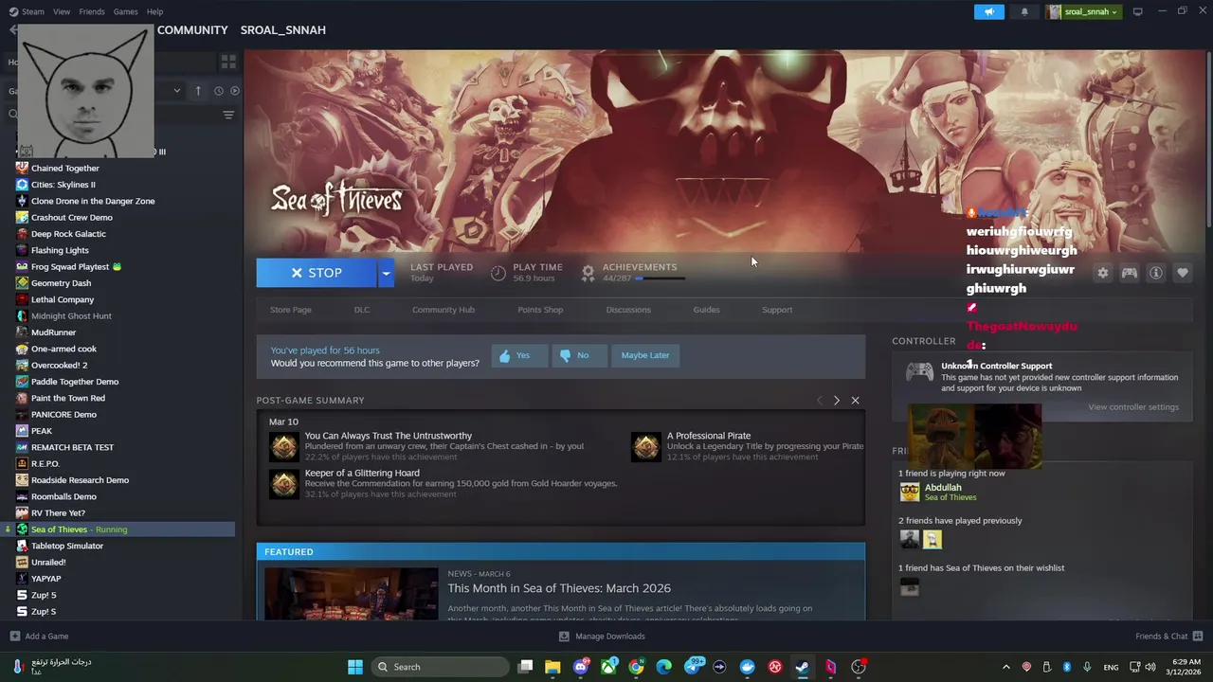The height and width of the screenshot is (682, 1213).
Task: Open This Month in Sea of Thieves article
Action: pos(559,588)
